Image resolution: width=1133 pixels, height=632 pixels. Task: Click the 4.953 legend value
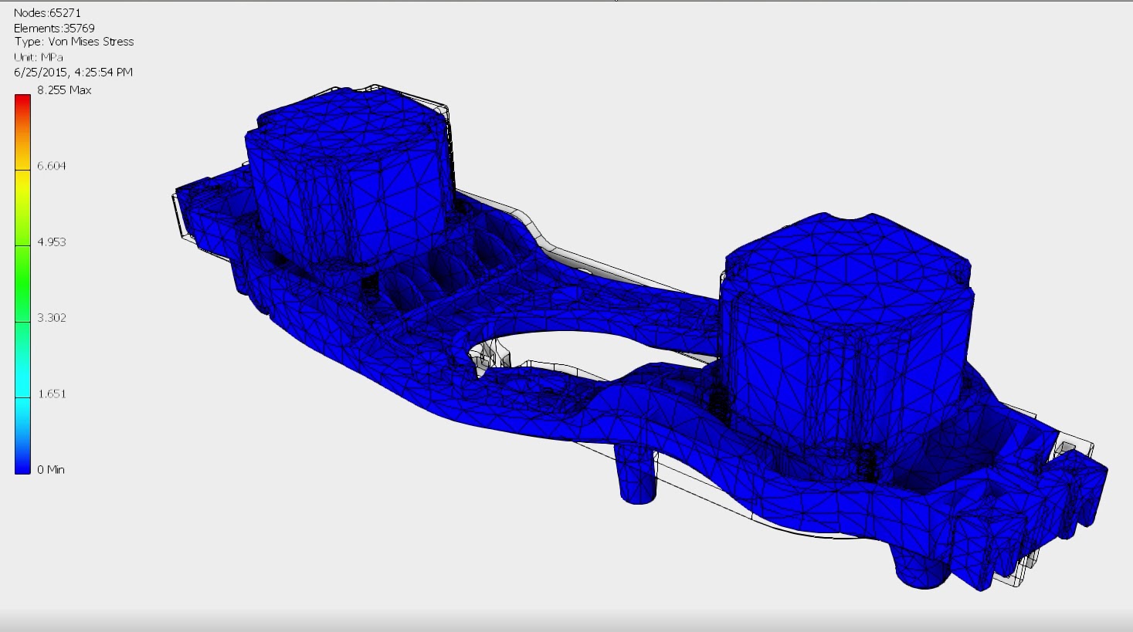pos(52,242)
